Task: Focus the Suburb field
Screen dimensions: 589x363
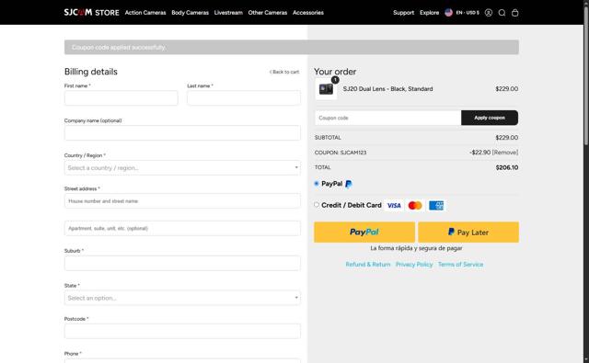Action: click(x=182, y=263)
